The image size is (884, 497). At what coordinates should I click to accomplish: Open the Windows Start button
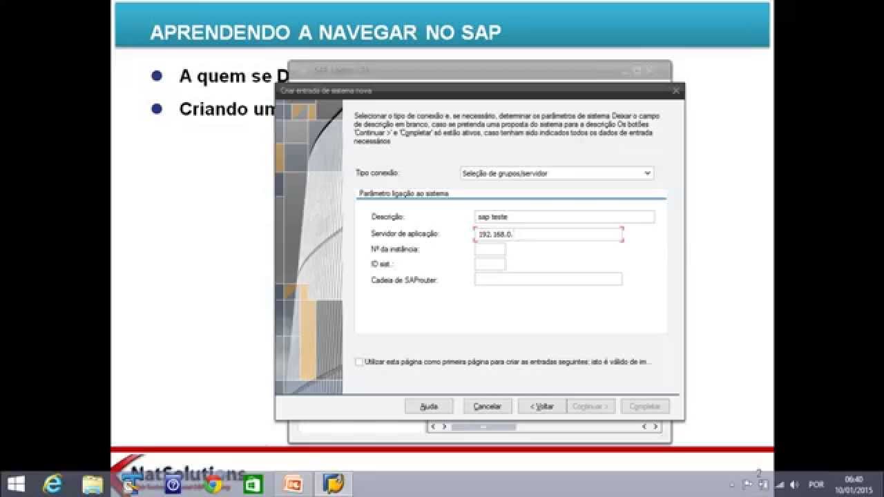point(15,484)
